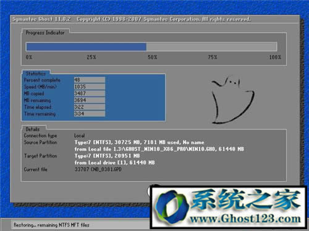Click 'from Local drive [1], 61440 MB' line
This screenshot has width=309, height=231.
[x=114, y=162]
